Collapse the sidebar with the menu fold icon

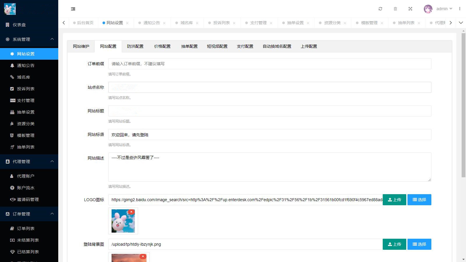[73, 9]
